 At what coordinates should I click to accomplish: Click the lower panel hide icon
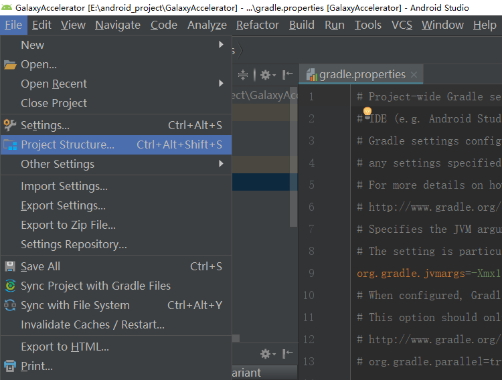288,353
